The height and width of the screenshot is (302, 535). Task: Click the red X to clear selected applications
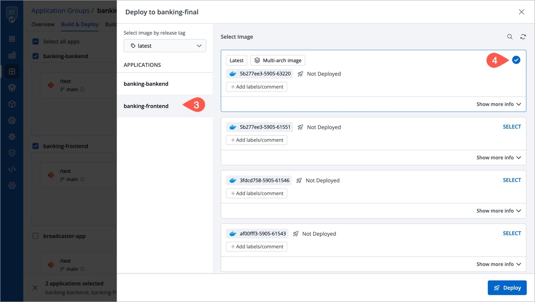pyautogui.click(x=35, y=288)
